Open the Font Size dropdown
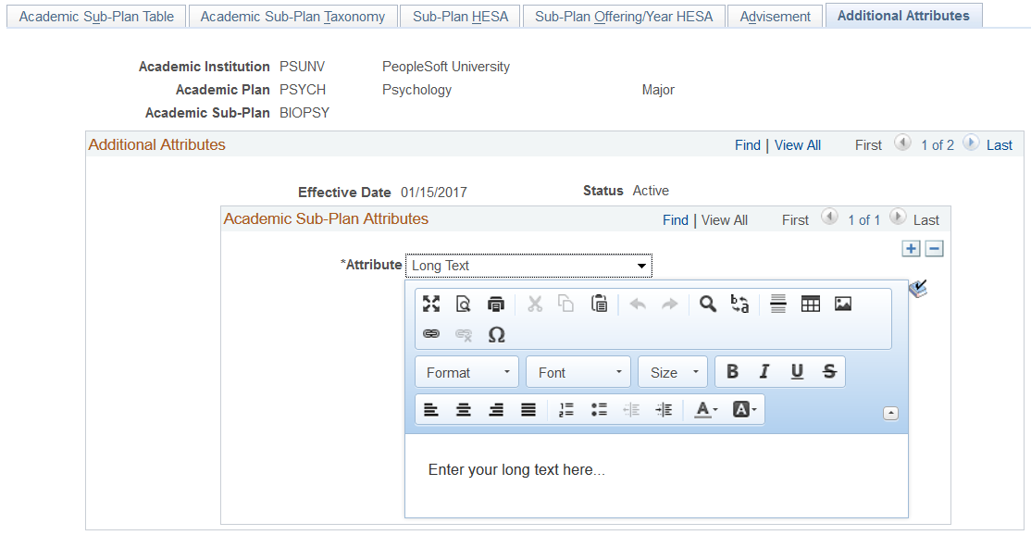The image size is (1031, 535). click(x=672, y=371)
